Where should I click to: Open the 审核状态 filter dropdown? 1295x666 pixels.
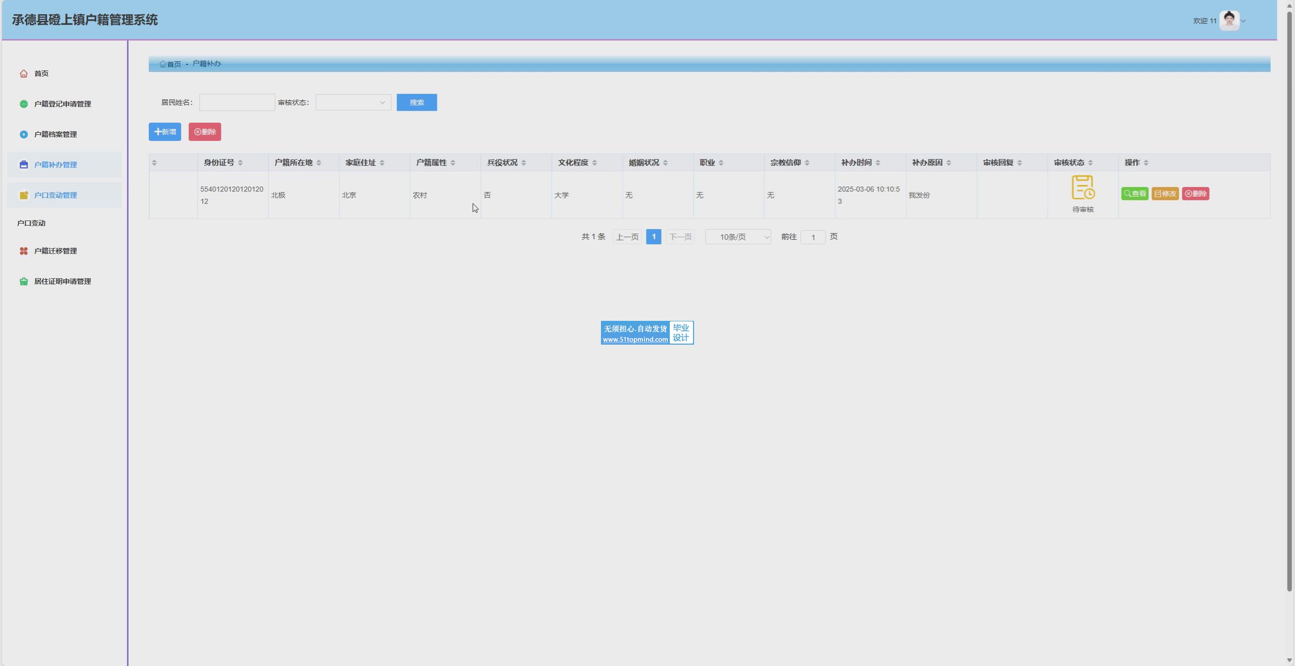click(353, 103)
